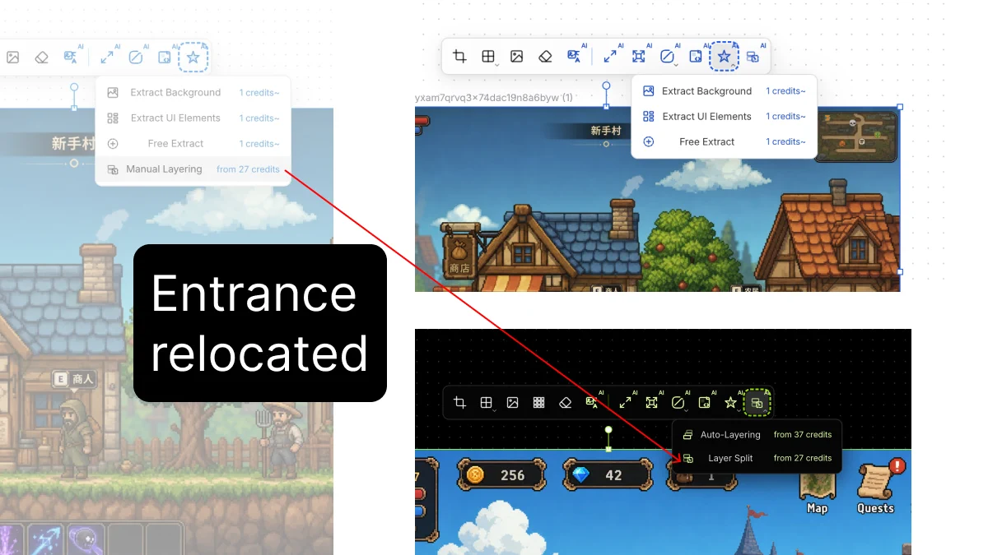This screenshot has width=988, height=555.
Task: Select the crop tool in the dark toolbar
Action: [460, 403]
